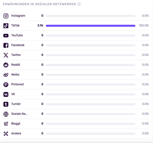Viewport: 153px width, 143px height.
Task: Select the Tumblr icon
Action: (x=6, y=104)
